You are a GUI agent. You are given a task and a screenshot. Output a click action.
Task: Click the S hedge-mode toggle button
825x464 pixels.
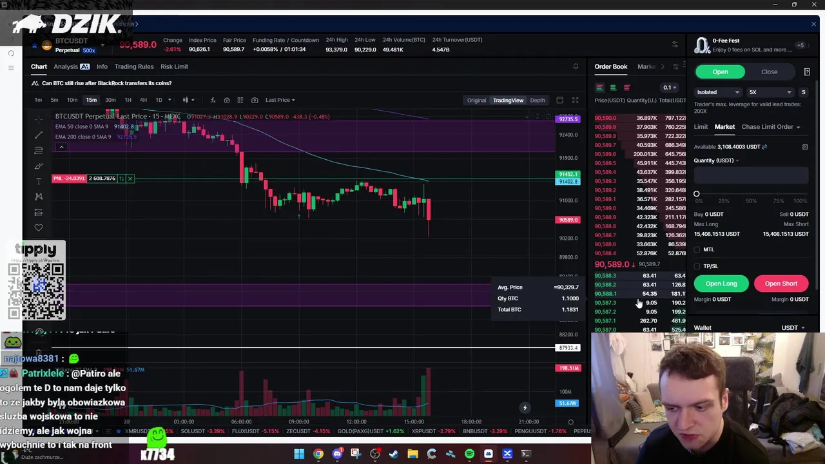tap(803, 92)
